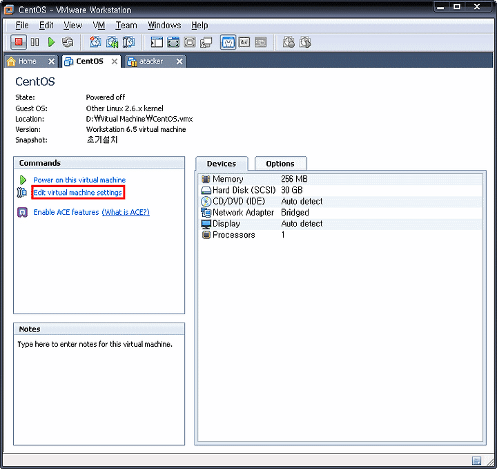Click the Network Adapter icon in Devices
497x469 pixels.
tap(206, 213)
